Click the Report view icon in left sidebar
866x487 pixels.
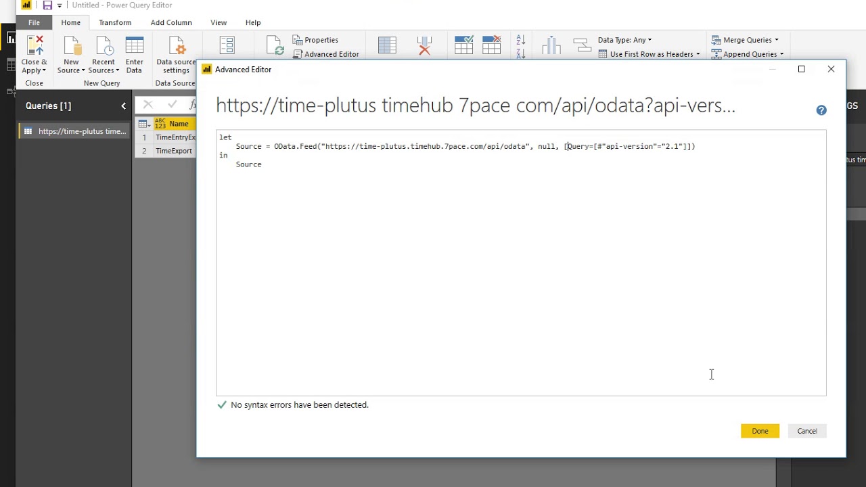pyautogui.click(x=11, y=39)
